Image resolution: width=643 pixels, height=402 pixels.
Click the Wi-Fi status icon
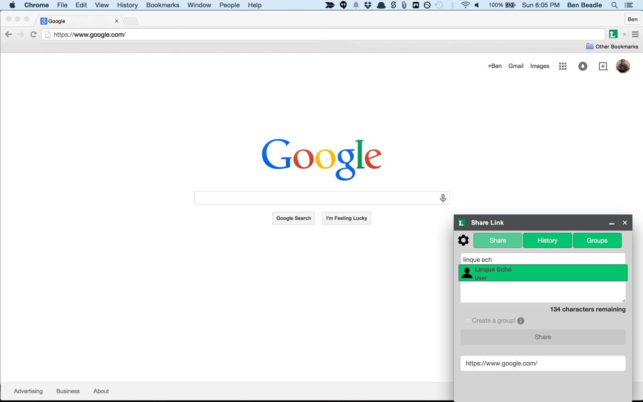465,5
